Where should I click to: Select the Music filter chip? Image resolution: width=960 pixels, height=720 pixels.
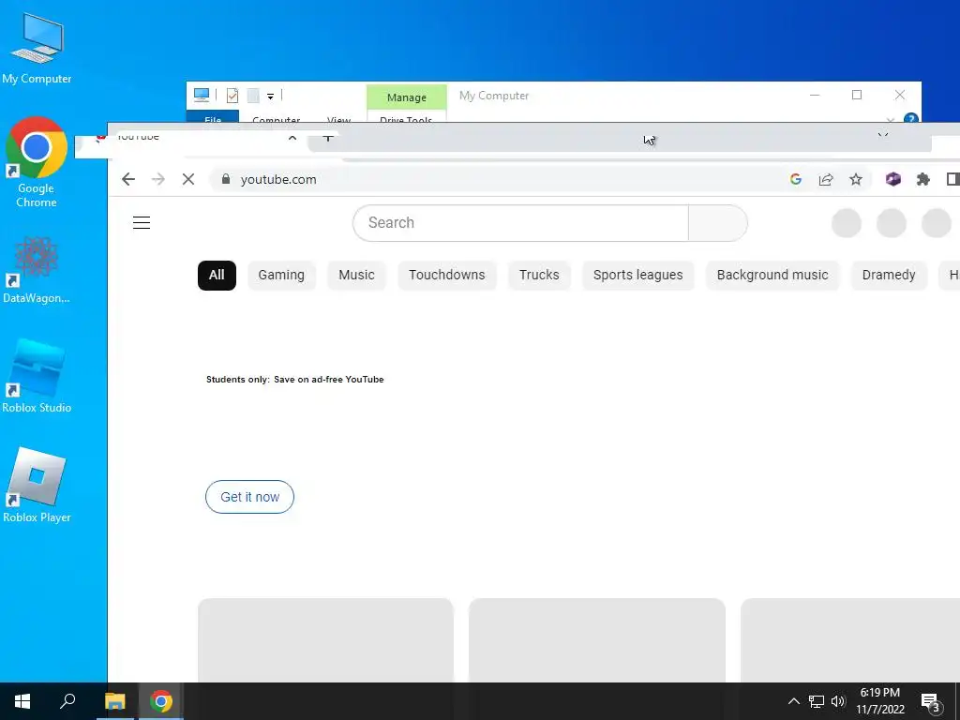point(356,275)
